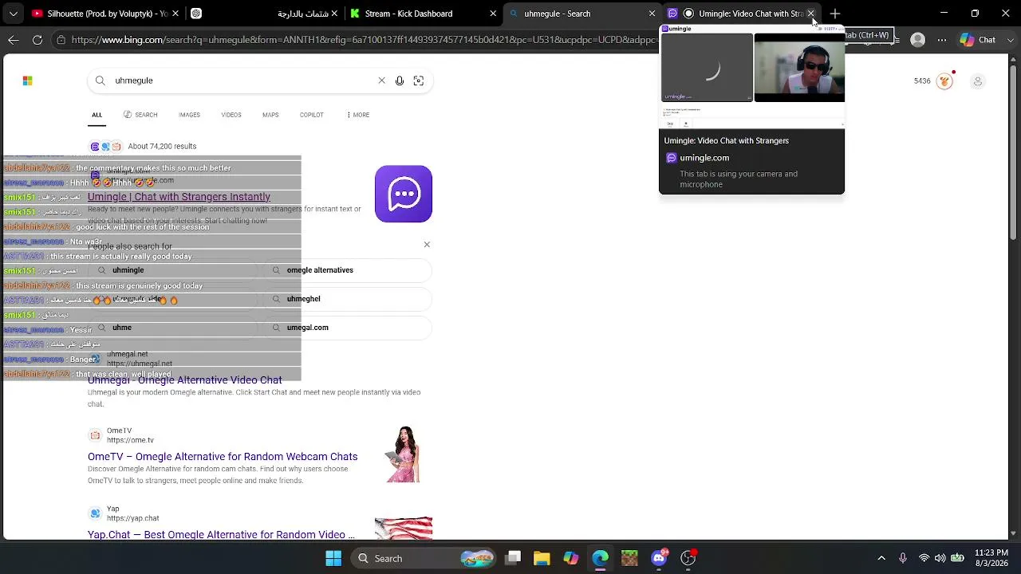Image resolution: width=1021 pixels, height=574 pixels.
Task: Click 'umingle.com' in the tab preview card
Action: [704, 158]
